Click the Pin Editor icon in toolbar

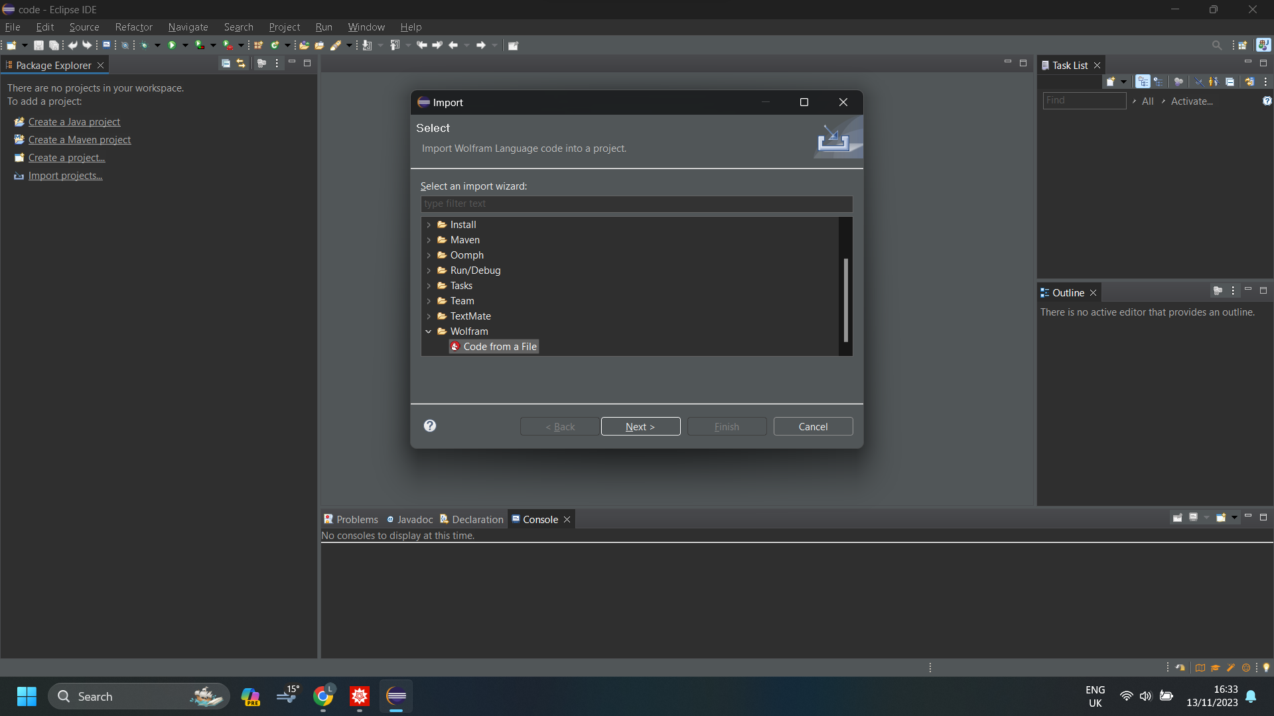point(513,45)
